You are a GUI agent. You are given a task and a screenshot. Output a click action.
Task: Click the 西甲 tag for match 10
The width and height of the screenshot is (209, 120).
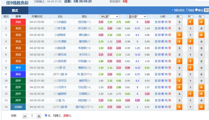[x=18, y=81]
